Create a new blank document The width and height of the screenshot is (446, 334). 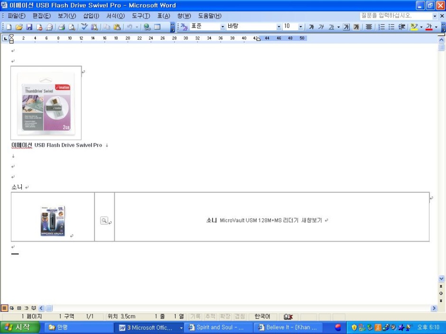click(x=9, y=27)
